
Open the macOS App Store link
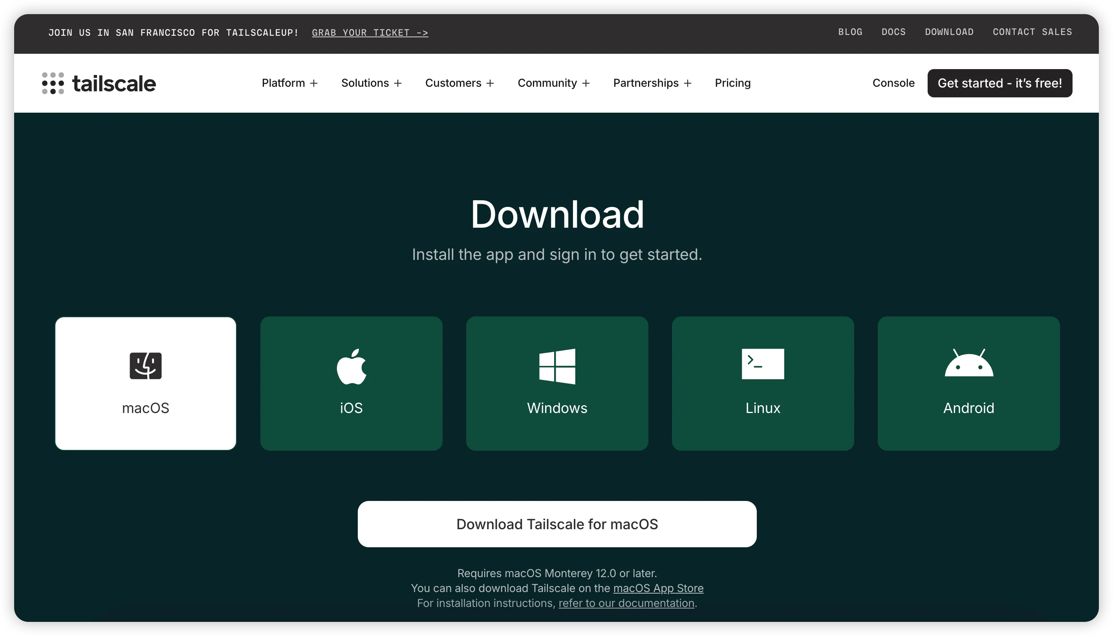pos(658,588)
